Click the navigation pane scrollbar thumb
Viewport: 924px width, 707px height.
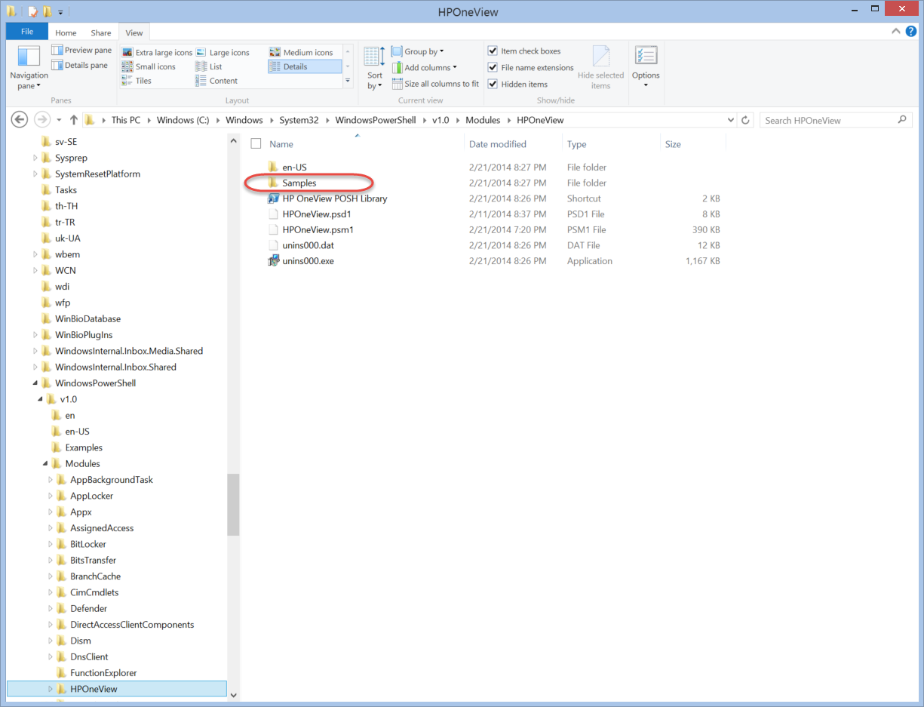click(233, 504)
